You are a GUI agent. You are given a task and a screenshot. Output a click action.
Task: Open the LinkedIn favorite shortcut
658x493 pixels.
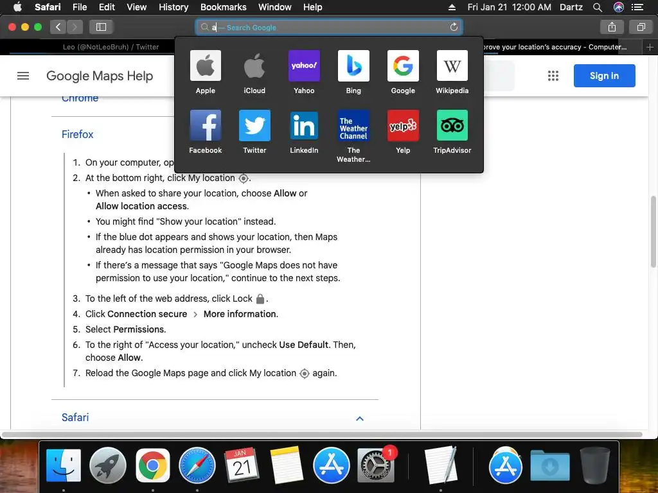point(304,132)
